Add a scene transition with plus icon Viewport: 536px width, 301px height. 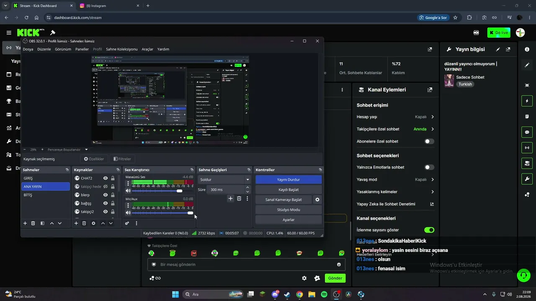click(x=230, y=199)
